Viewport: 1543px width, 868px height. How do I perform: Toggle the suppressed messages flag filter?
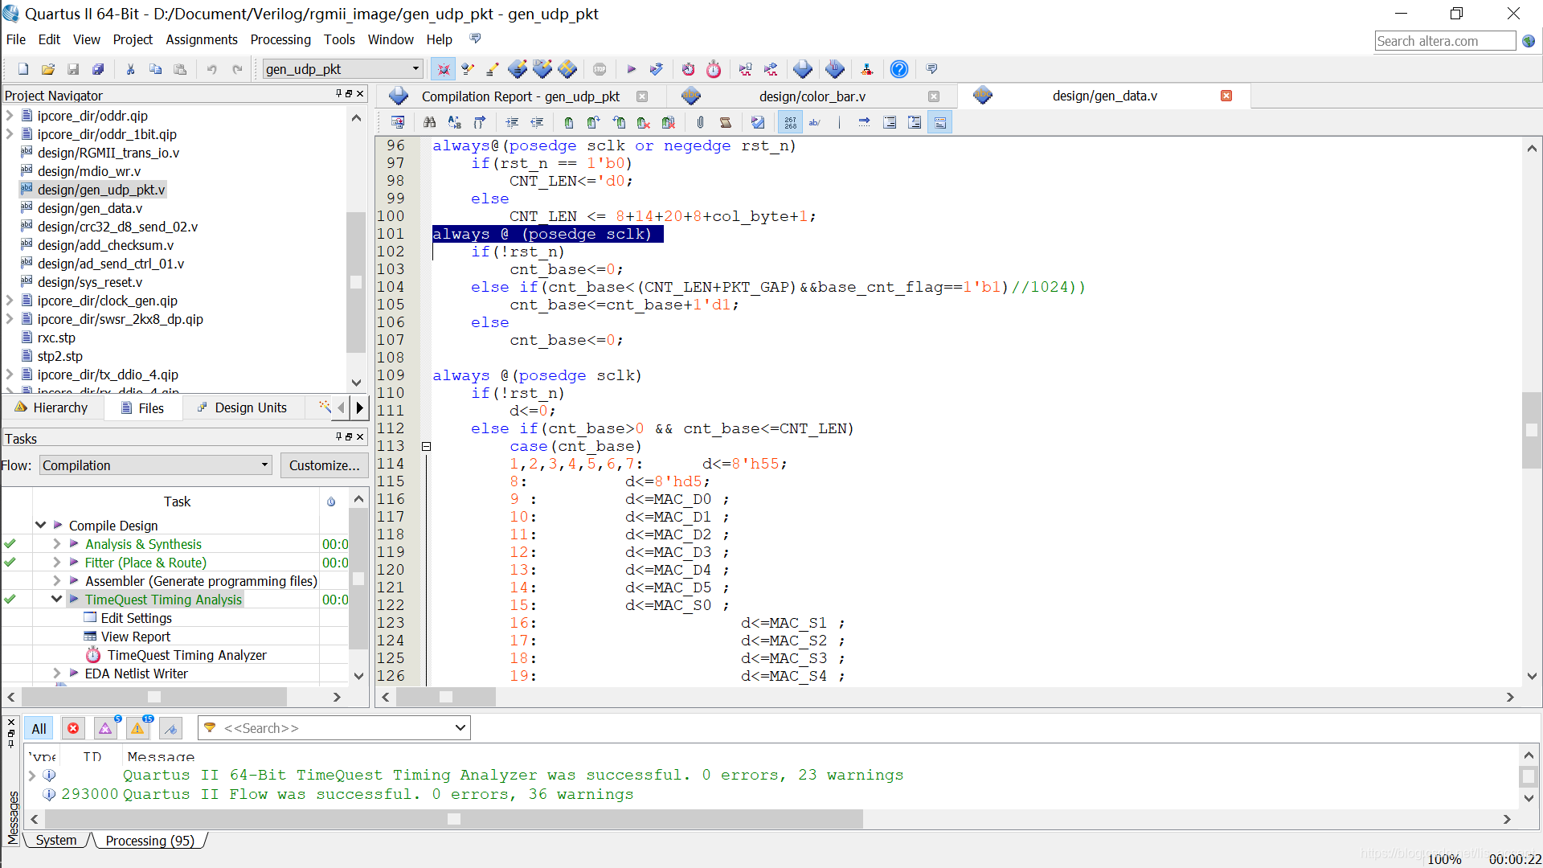(170, 728)
